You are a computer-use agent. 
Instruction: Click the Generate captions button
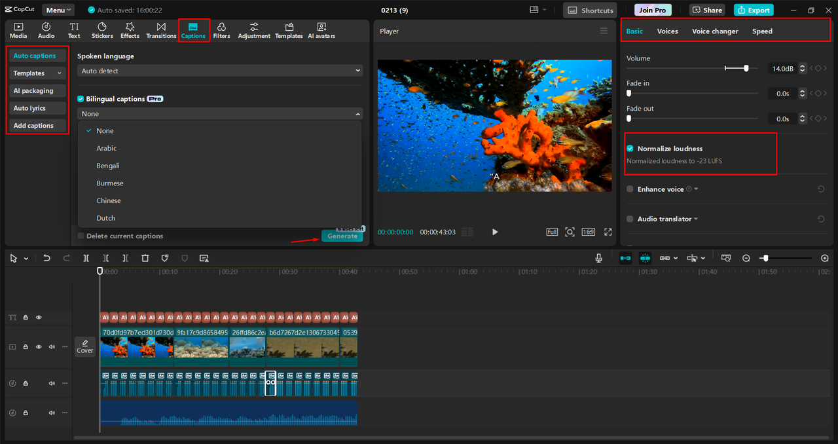(x=342, y=236)
